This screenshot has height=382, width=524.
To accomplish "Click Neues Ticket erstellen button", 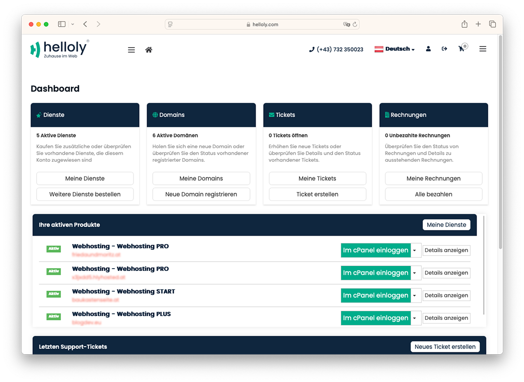I will tap(445, 347).
